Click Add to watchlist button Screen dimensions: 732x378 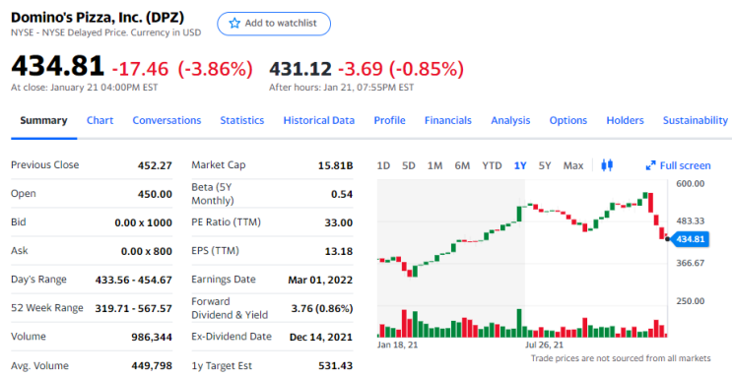(274, 24)
